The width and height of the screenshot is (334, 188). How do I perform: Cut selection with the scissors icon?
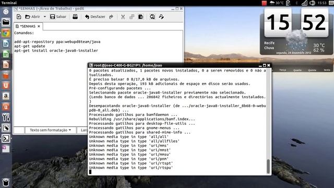pyautogui.click(x=123, y=17)
